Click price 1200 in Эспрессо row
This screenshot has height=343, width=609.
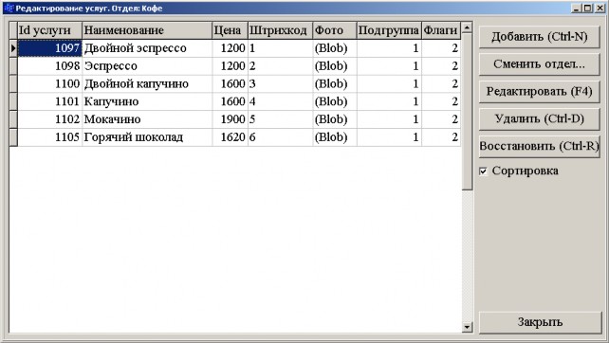230,66
